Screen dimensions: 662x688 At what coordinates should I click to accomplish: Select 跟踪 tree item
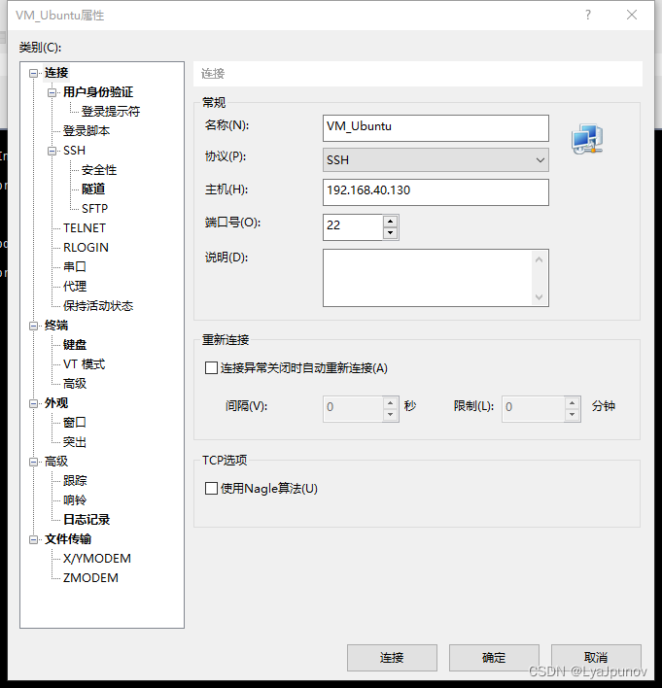coord(75,481)
